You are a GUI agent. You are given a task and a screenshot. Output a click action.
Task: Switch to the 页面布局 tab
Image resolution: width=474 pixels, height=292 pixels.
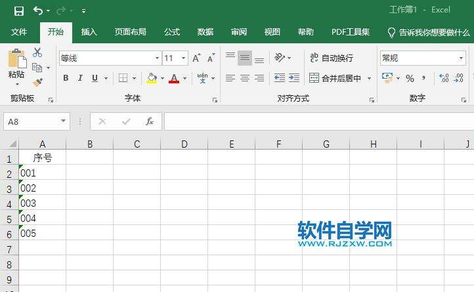[x=130, y=31]
